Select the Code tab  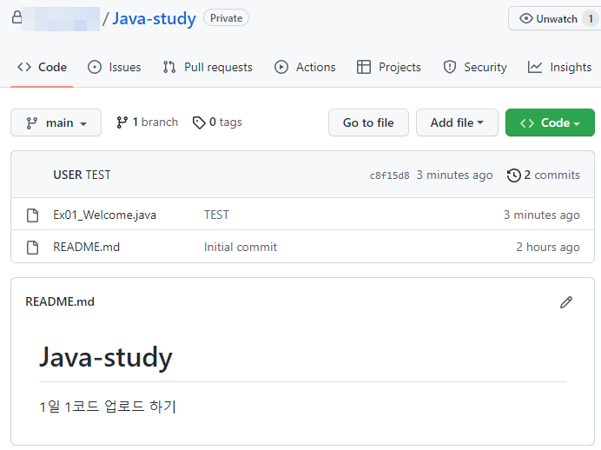click(x=43, y=67)
